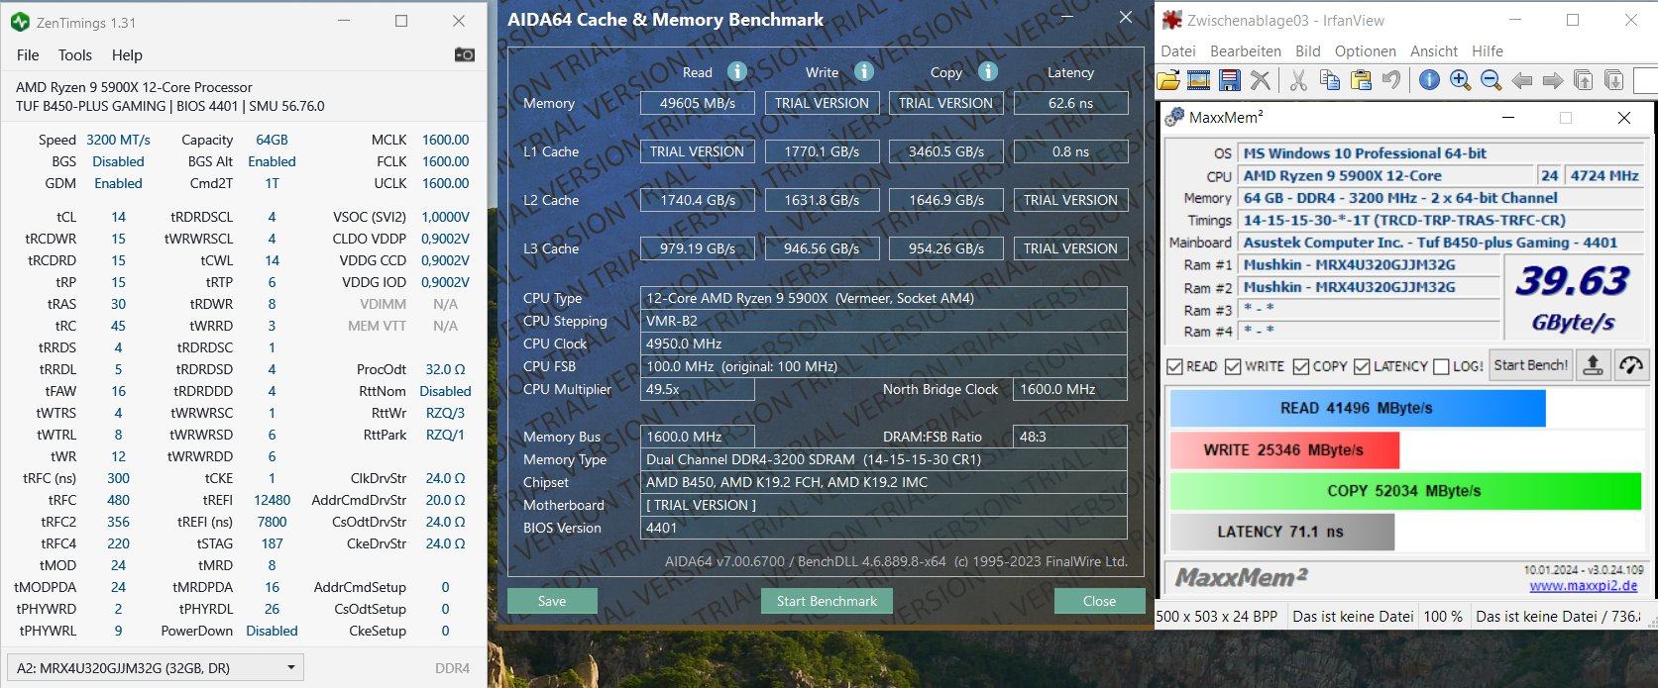Open a file with IrfanView's folder icon
Image resolution: width=1658 pixels, height=688 pixels.
click(x=1168, y=80)
